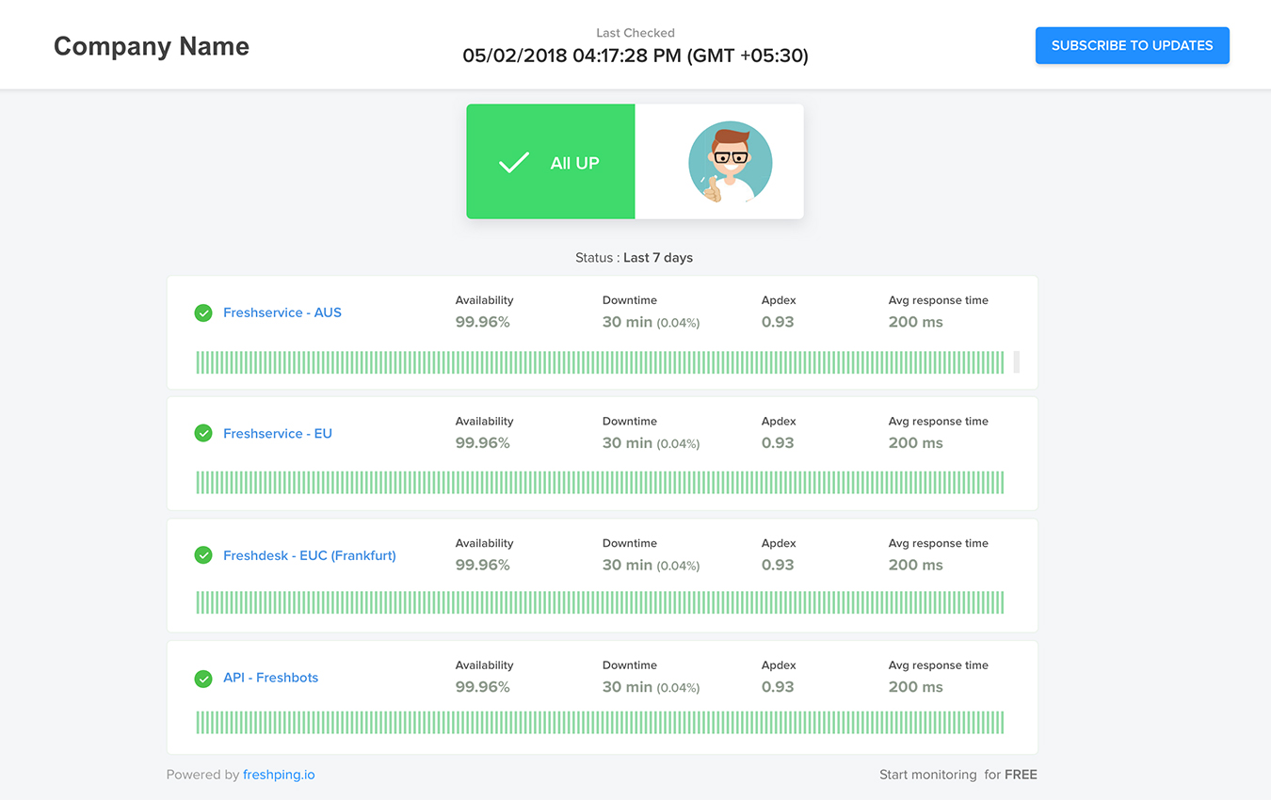Screen dimensions: 1271x800
Task: Click the Avg response time label in Freshservice - AUS row
Action: (939, 300)
